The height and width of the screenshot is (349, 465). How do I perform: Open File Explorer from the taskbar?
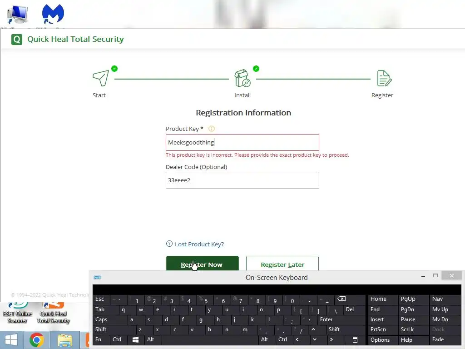64,341
